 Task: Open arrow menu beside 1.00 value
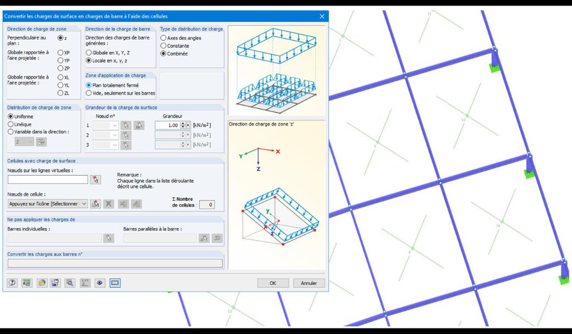tap(188, 125)
